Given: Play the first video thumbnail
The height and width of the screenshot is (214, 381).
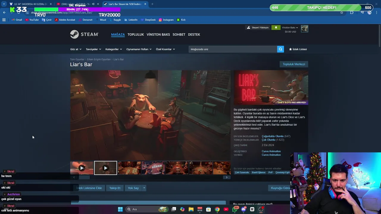Looking at the screenshot, I should [82, 168].
